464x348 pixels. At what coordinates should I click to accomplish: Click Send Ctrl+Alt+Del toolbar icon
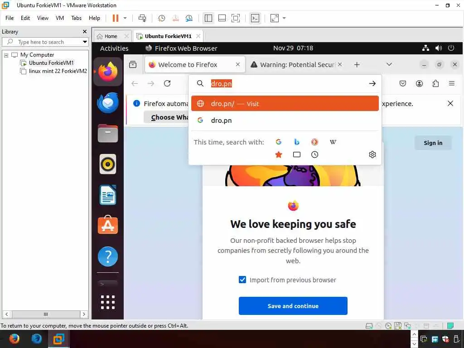142,18
